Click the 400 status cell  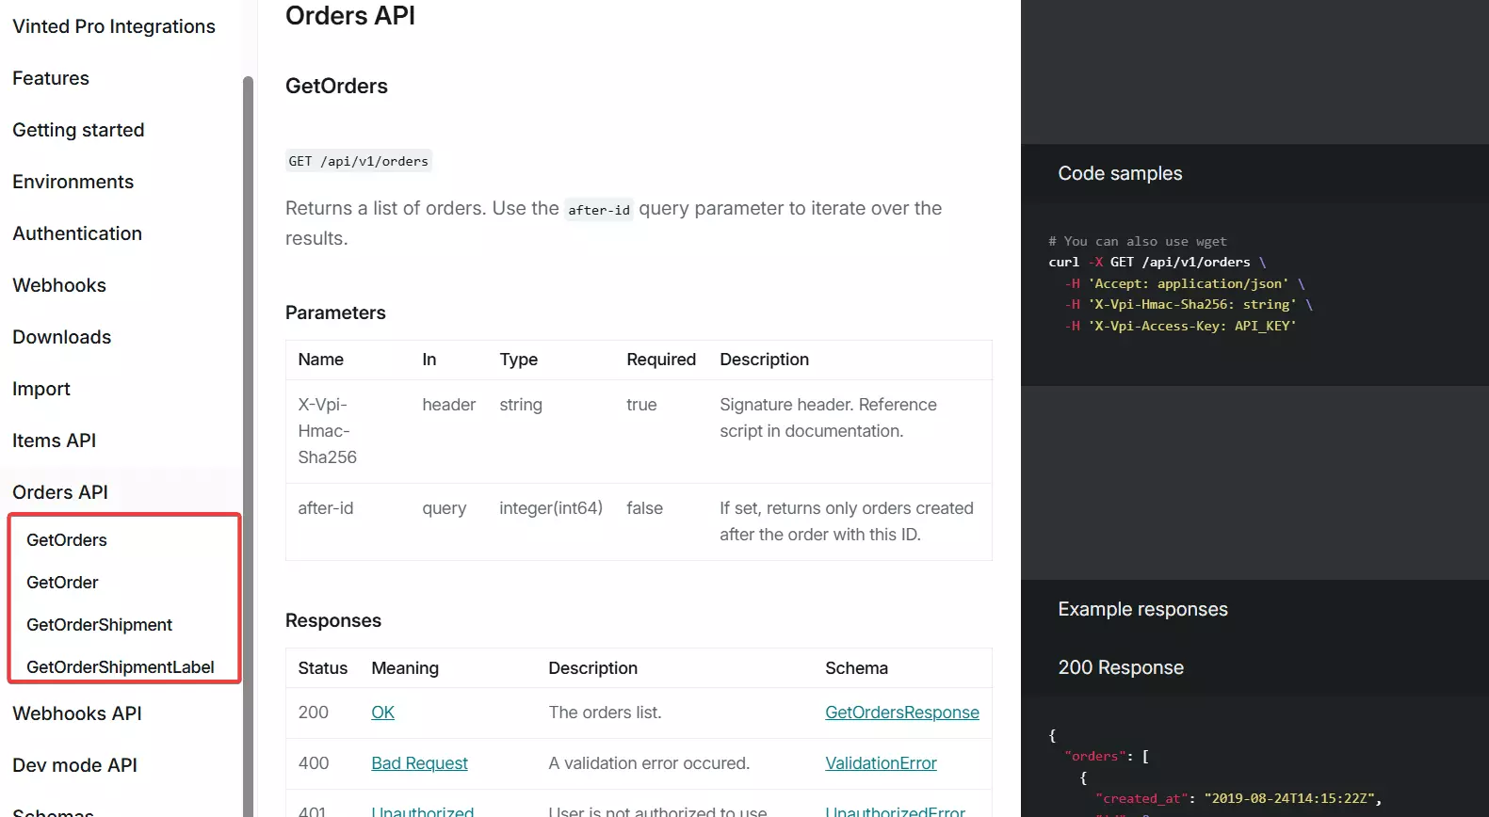pos(314,763)
